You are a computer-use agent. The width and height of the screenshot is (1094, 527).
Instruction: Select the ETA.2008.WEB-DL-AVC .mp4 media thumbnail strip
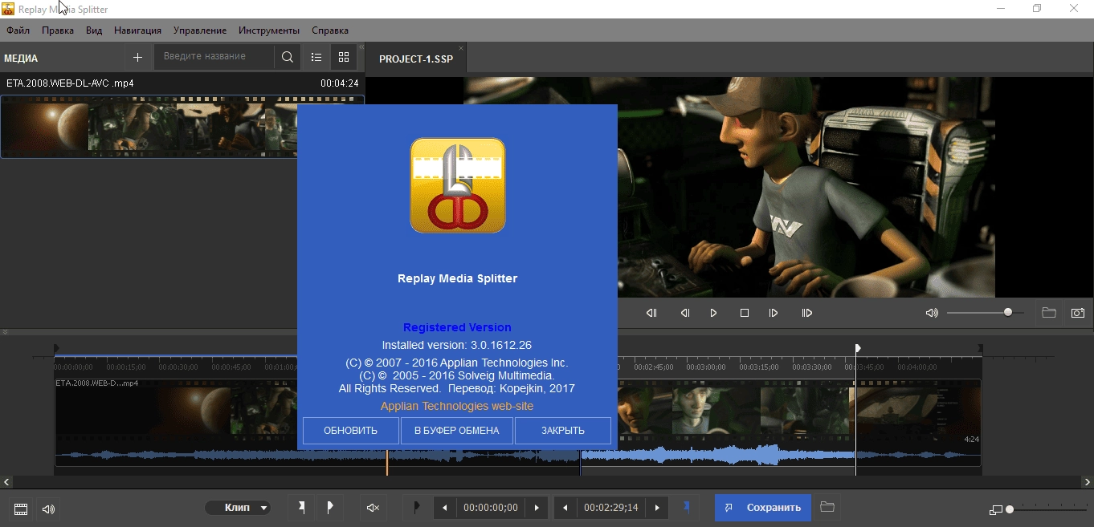(149, 127)
